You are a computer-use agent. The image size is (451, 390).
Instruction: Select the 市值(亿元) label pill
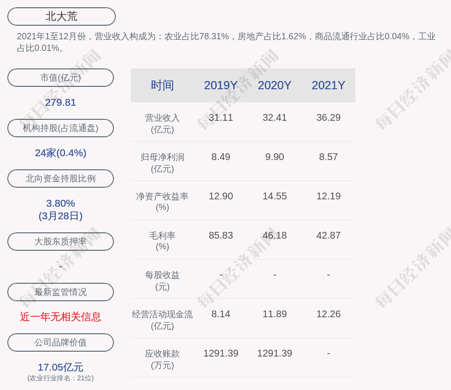coord(61,78)
